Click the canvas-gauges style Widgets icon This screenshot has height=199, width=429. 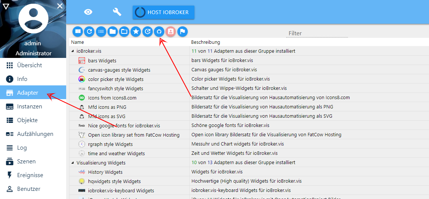[82, 70]
